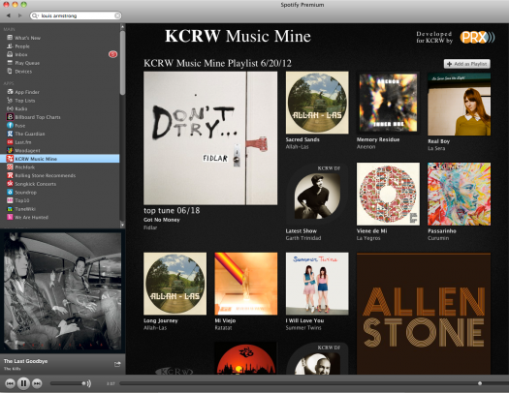This screenshot has height=393, width=509.
Task: Open the Pitchfork app icon
Action: pyautogui.click(x=10, y=167)
